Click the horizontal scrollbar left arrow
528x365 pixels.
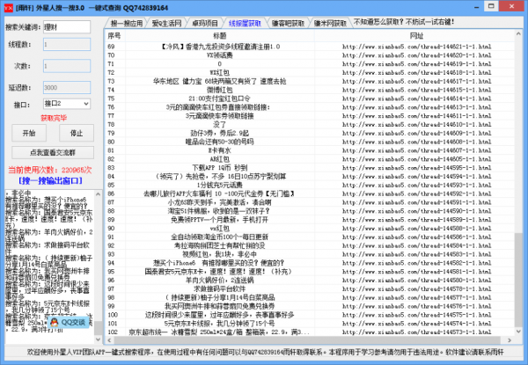click(x=109, y=340)
